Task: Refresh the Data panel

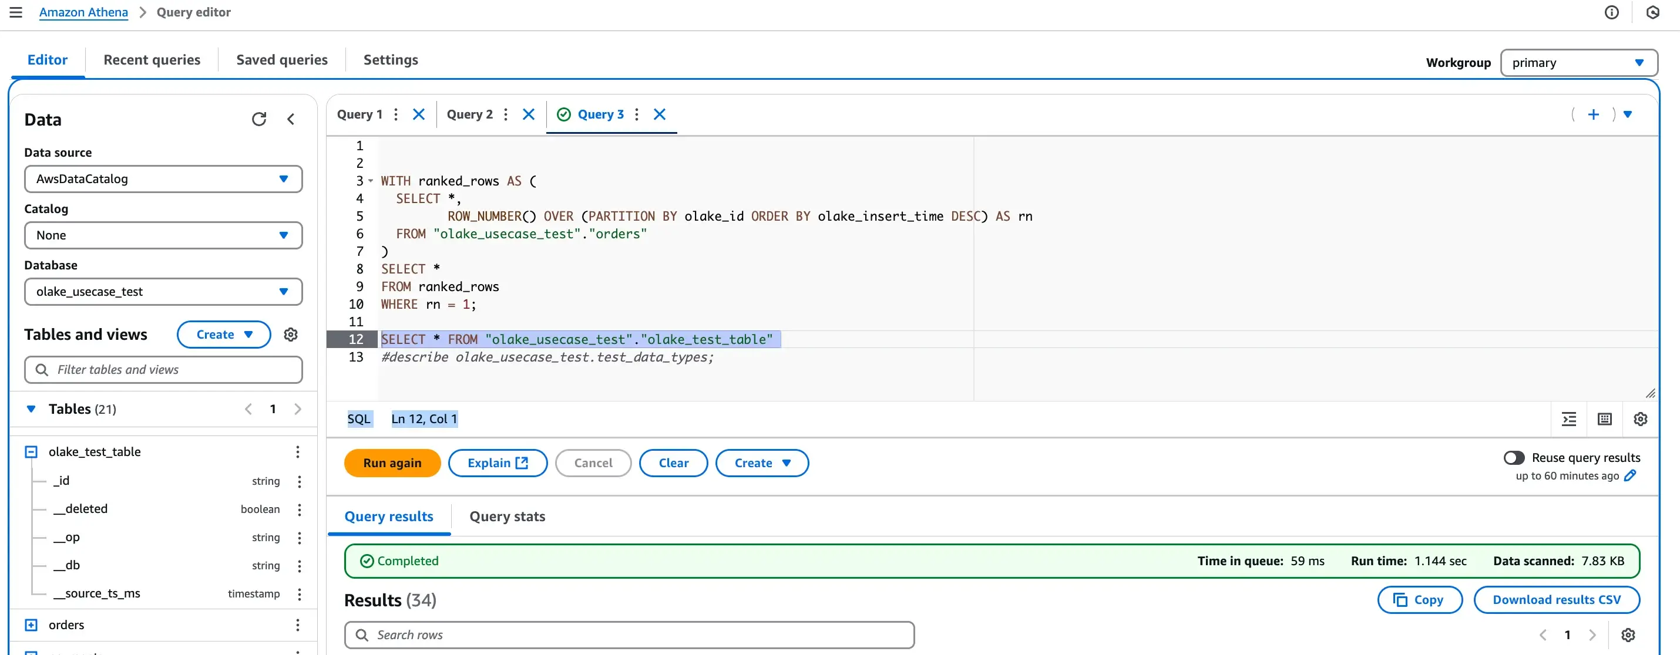Action: [x=259, y=119]
